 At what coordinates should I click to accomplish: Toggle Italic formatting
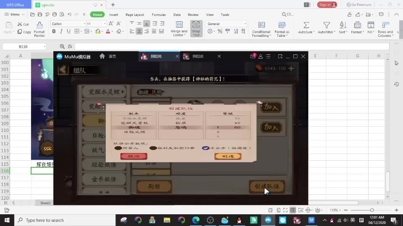(x=61, y=31)
